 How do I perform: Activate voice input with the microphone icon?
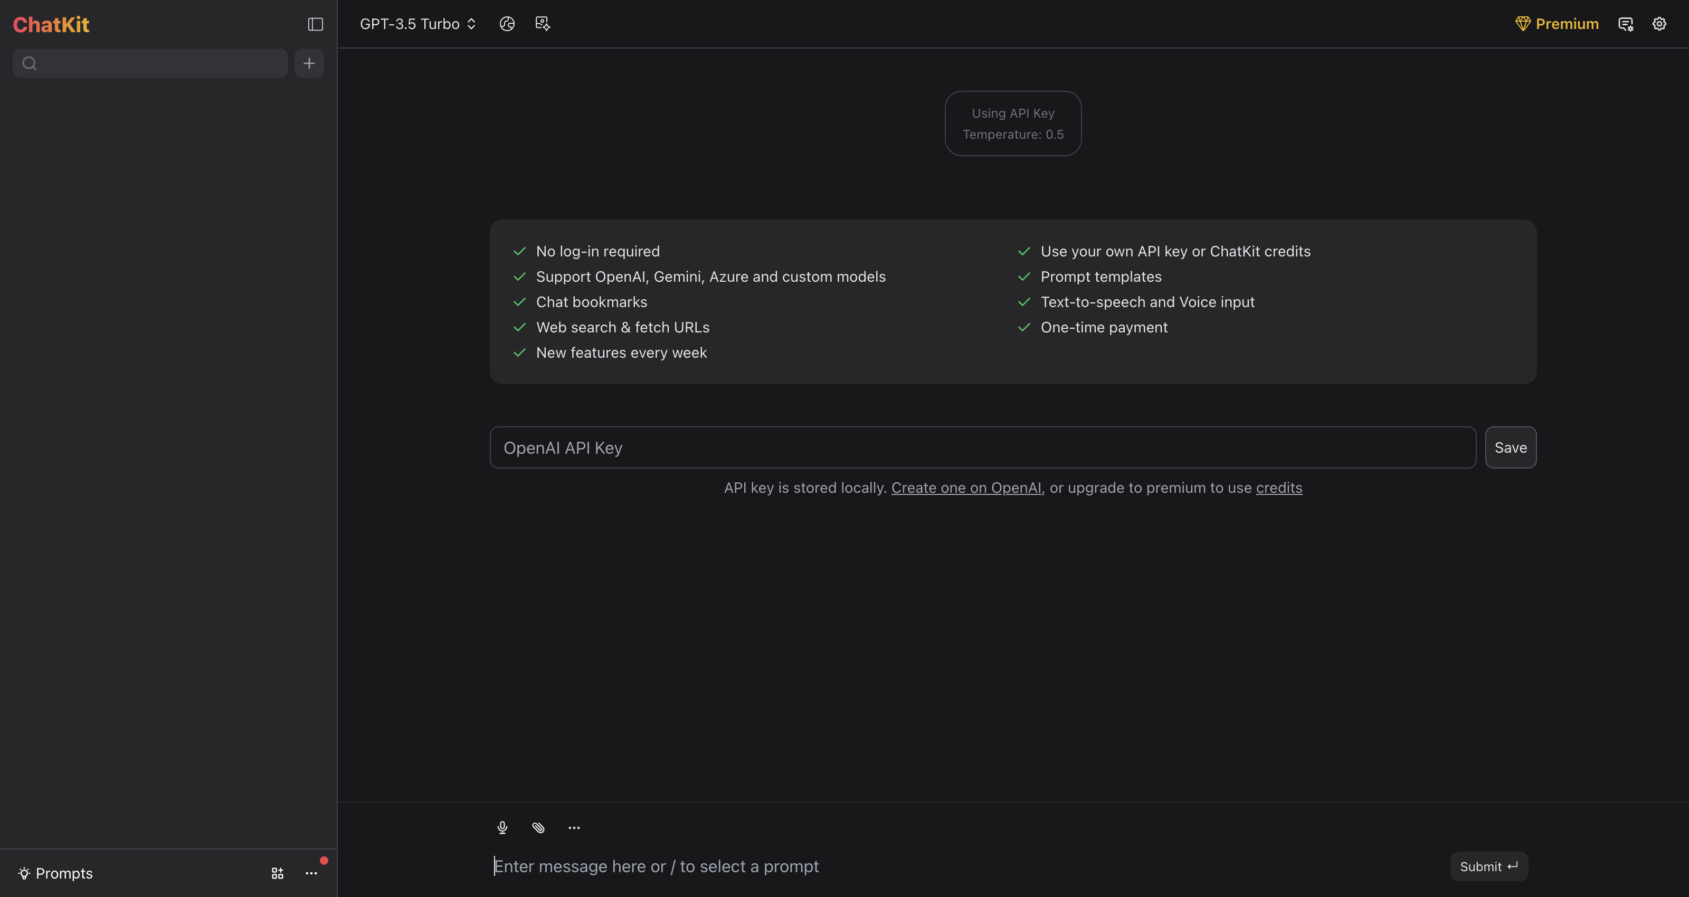click(502, 827)
